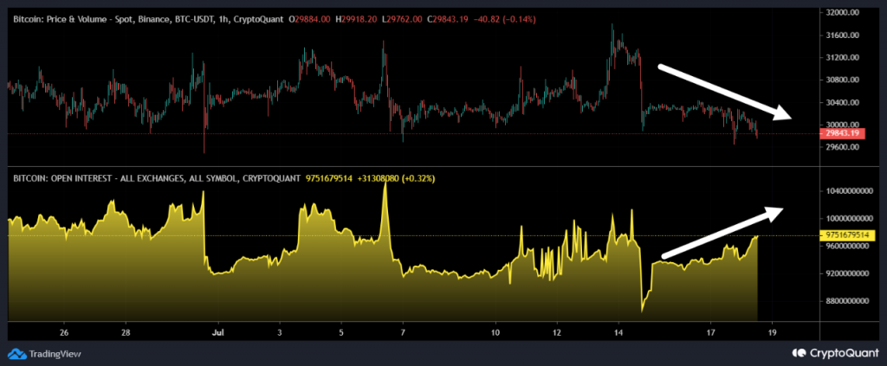Click the '26' date on the time axis
The width and height of the screenshot is (887, 366).
(64, 332)
